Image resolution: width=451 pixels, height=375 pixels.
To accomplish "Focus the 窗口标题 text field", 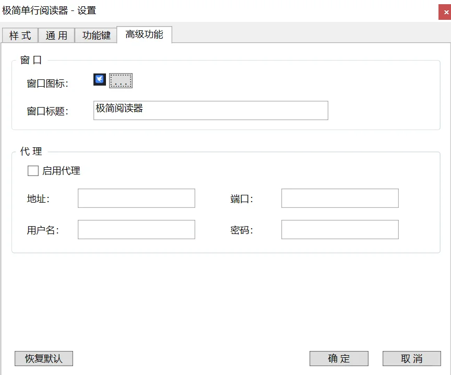I will (211, 110).
